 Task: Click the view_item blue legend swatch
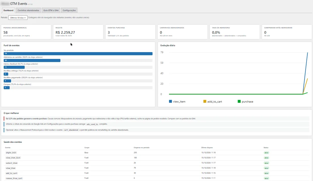pos(170,101)
